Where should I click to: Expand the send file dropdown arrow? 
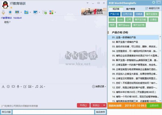[x=30, y=12]
